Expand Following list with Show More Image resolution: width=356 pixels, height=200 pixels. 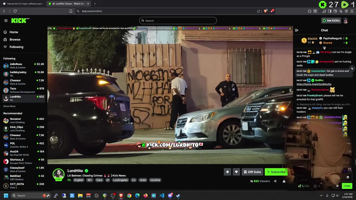[x=9, y=106]
